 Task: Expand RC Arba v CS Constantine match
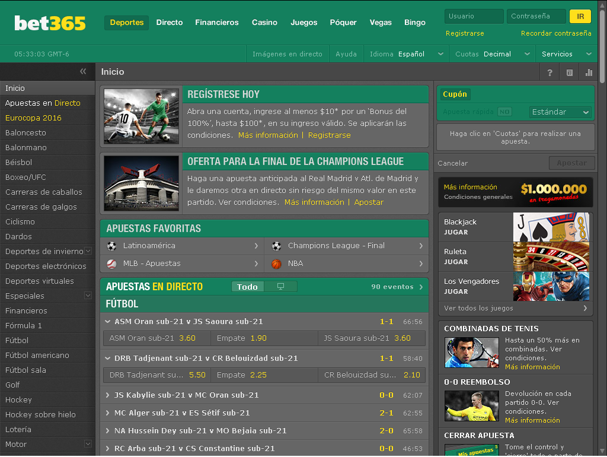108,449
